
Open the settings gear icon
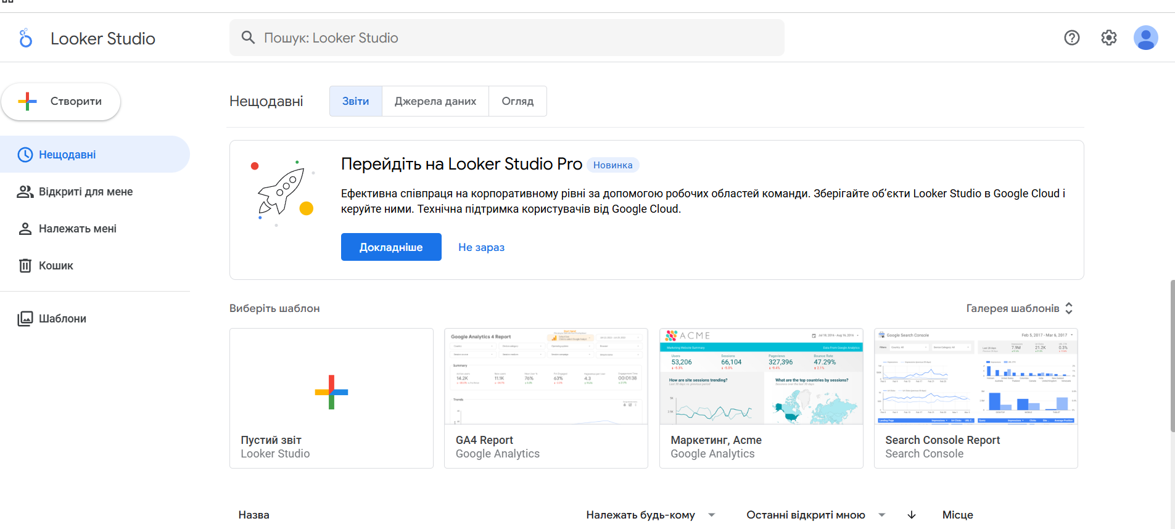point(1109,38)
